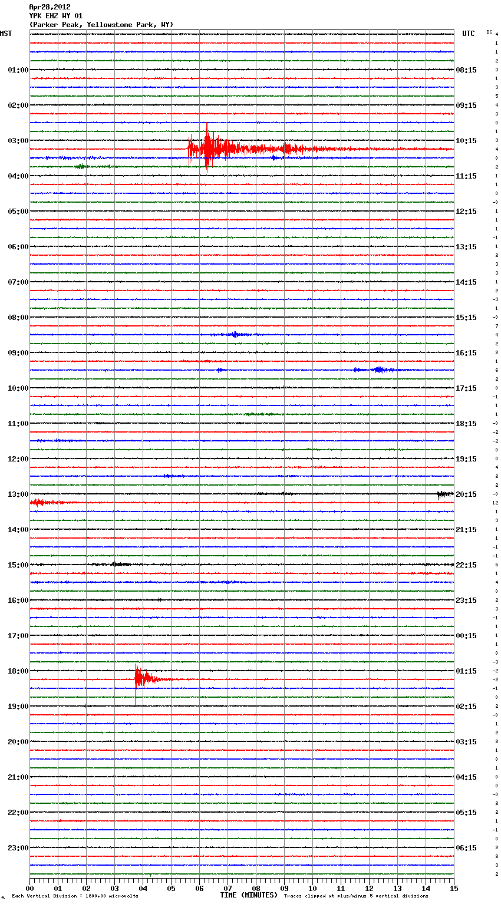
Task: Click the minute axis tick label 07
Action: 228,888
